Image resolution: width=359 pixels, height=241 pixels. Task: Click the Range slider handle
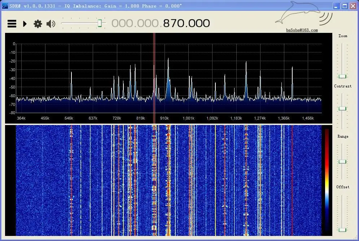pos(342,162)
